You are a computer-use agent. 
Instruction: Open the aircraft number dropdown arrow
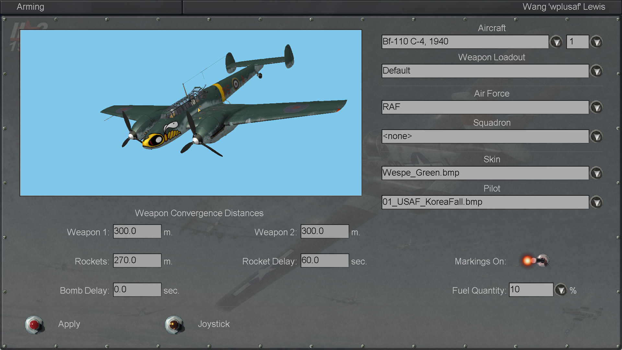(596, 42)
